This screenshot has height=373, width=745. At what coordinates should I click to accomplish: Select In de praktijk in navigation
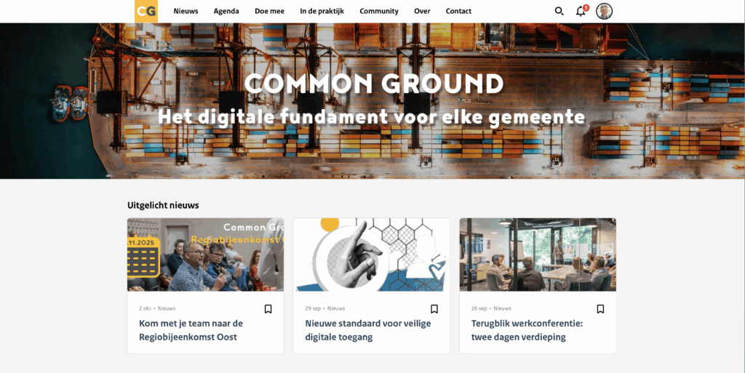(322, 11)
